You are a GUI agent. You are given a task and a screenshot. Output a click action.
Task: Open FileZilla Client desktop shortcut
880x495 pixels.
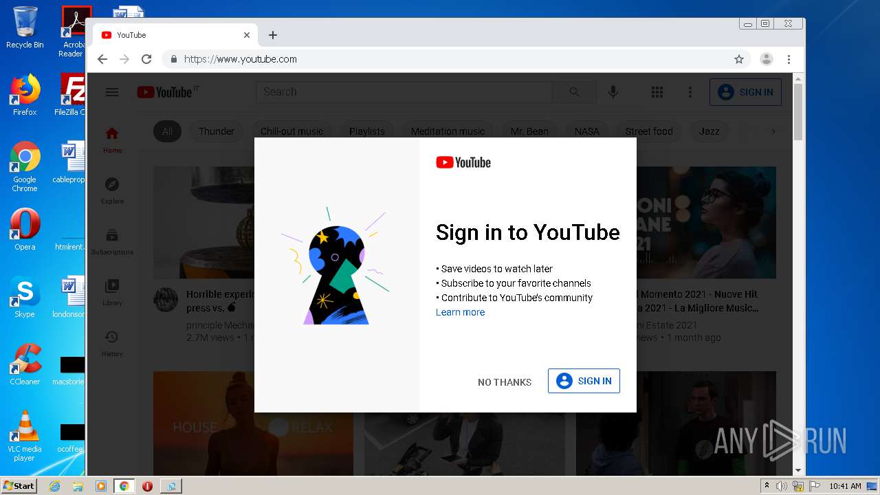point(70,95)
